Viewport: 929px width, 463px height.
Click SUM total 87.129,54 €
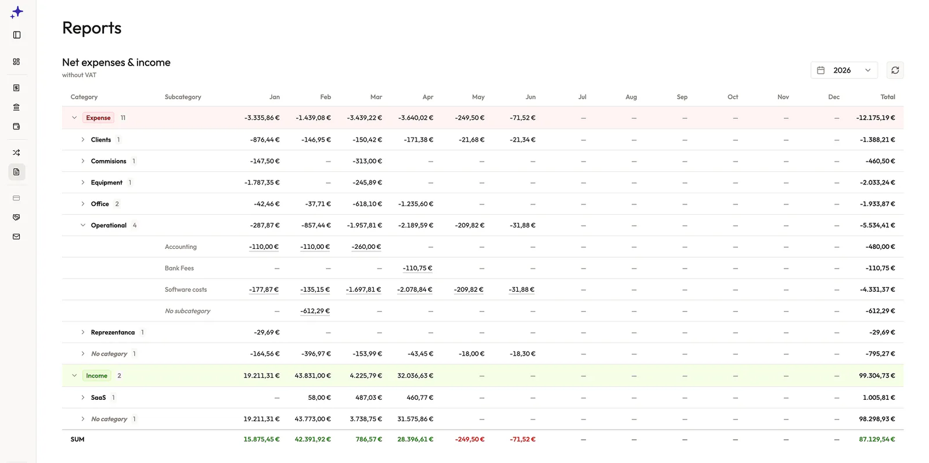(877, 440)
